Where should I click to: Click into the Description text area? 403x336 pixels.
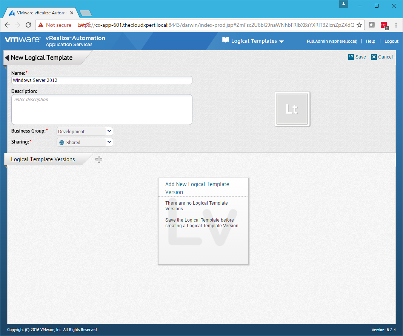[x=102, y=109]
